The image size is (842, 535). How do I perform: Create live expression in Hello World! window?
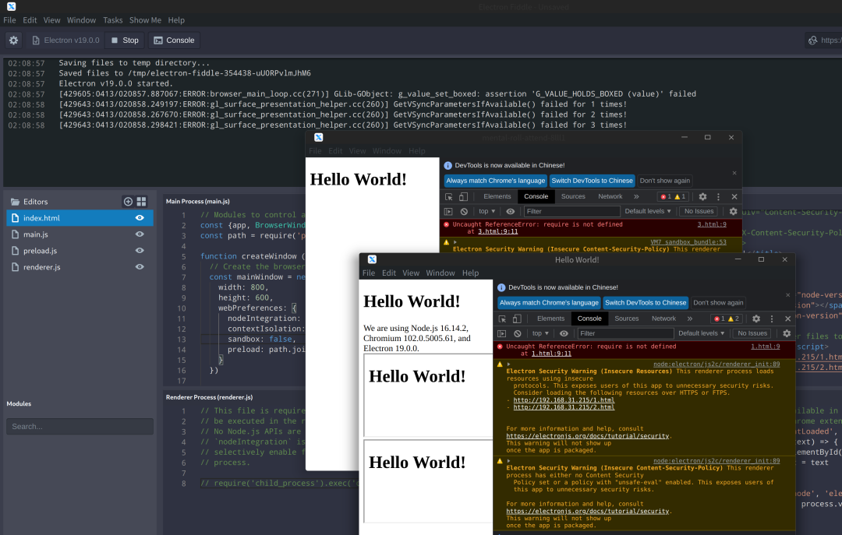coord(564,333)
